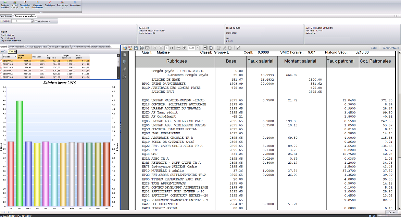Open Calendrier des absences
Image resolution: width=401 pixels, height=217 pixels.
(x=37, y=5)
